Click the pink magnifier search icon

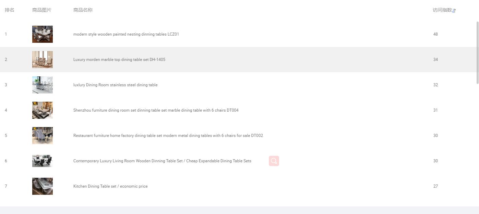[x=274, y=161]
